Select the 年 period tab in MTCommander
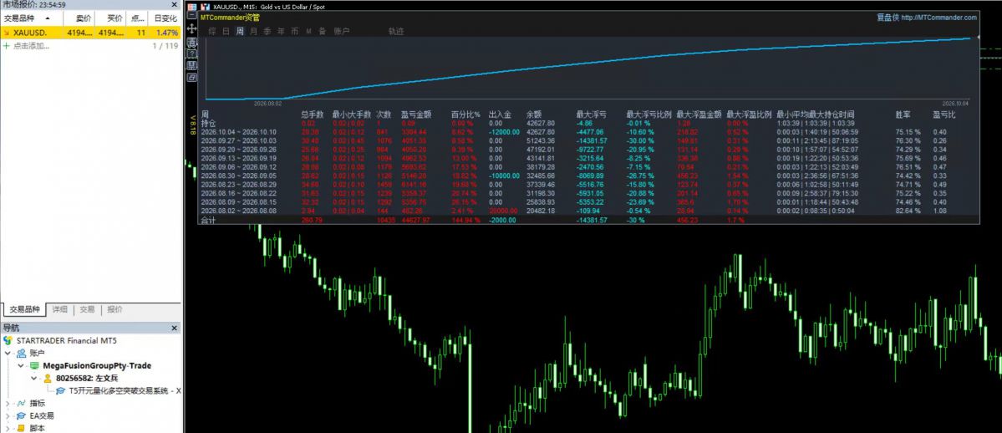 281,31
